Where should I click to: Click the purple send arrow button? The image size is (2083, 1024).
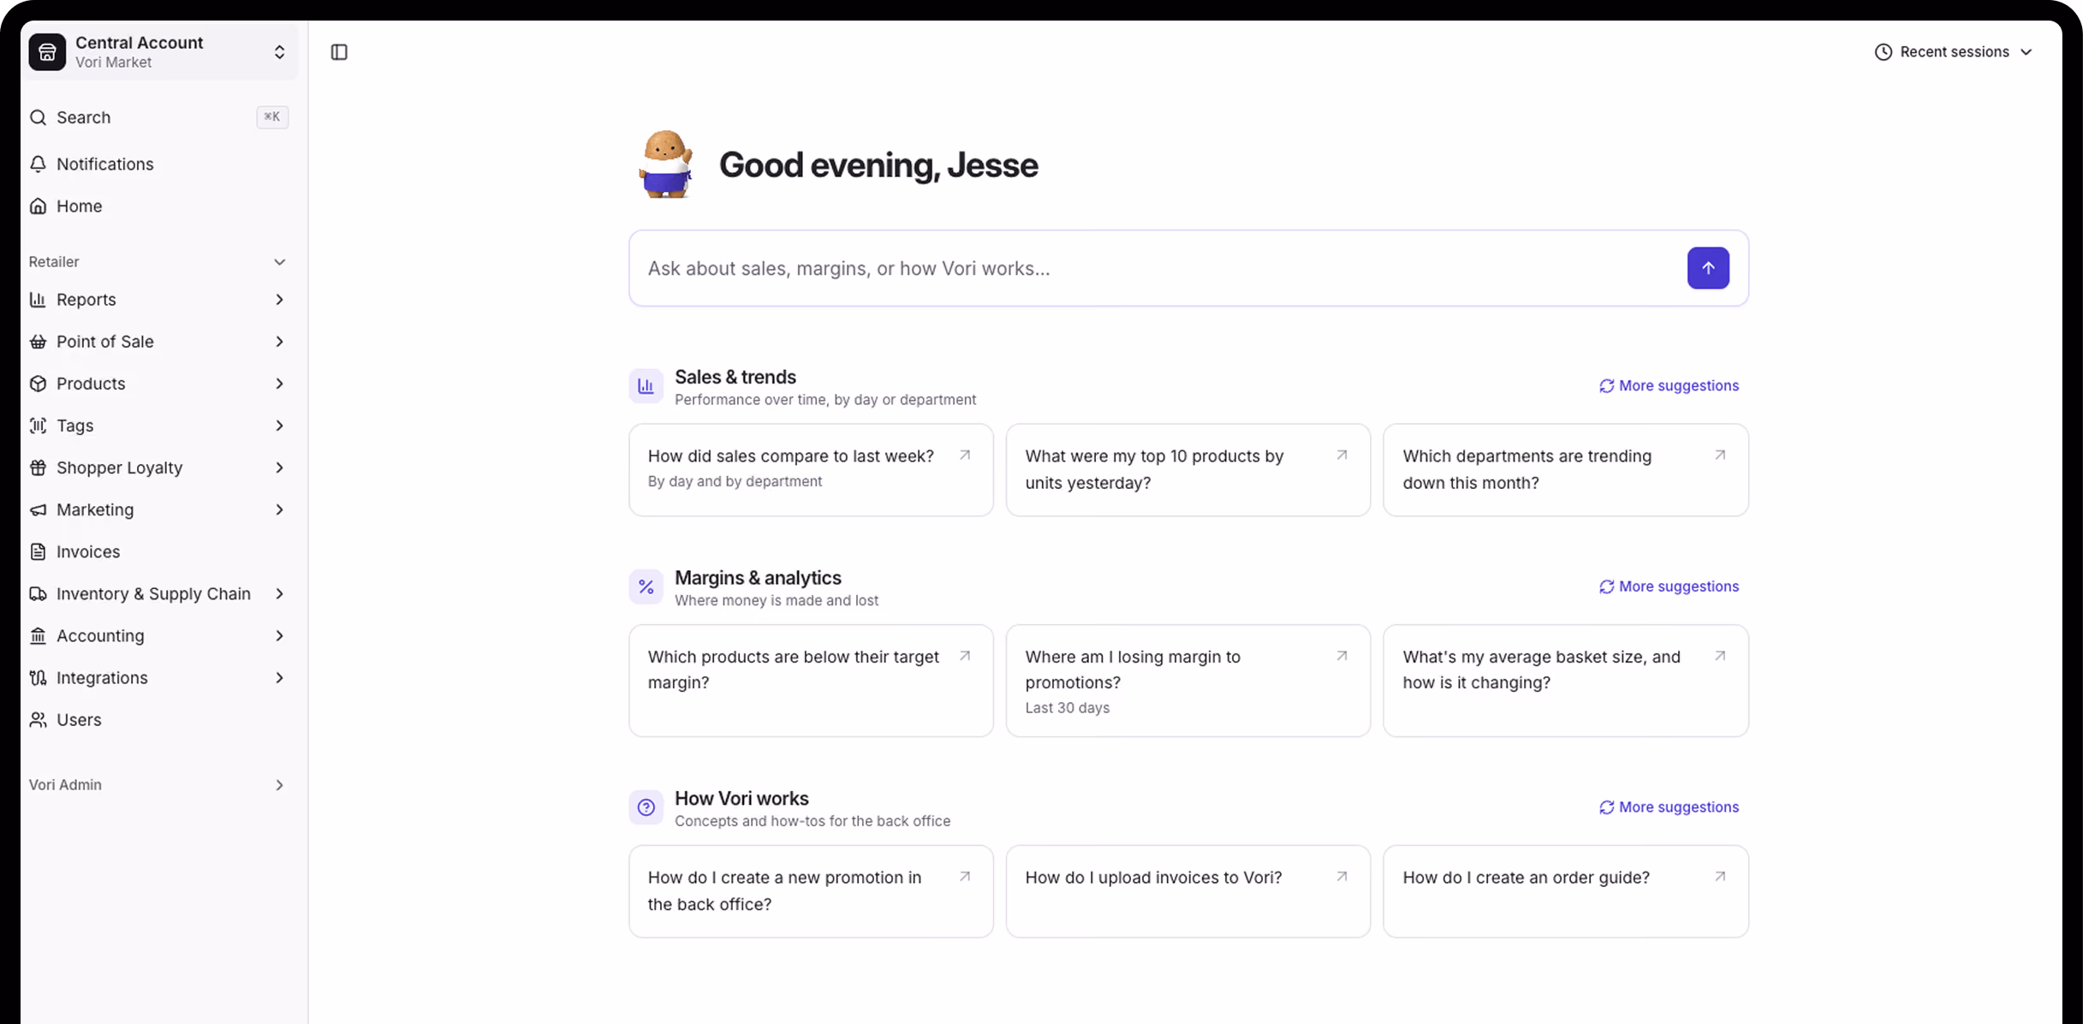pos(1708,268)
